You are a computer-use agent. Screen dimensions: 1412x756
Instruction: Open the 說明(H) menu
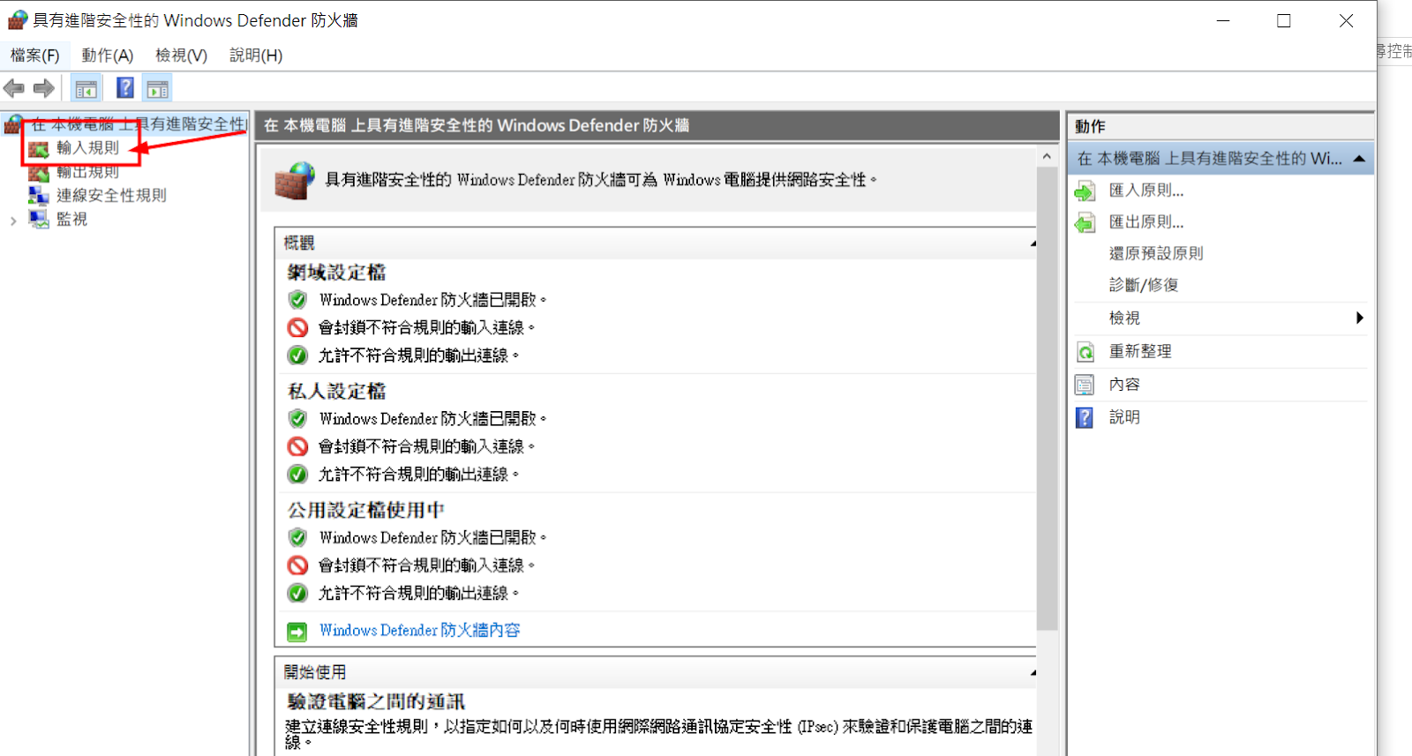256,56
